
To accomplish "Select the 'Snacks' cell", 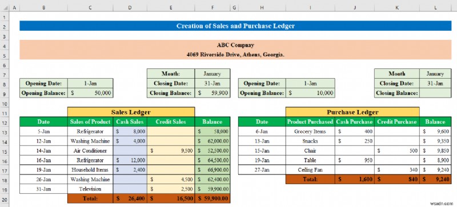I will (310, 141).
